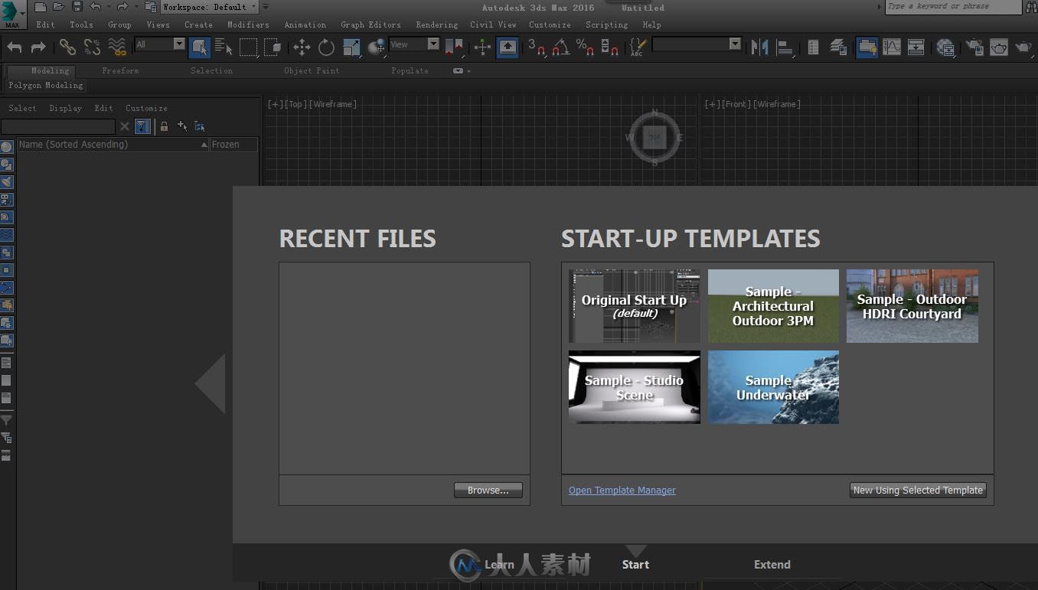1038x590 pixels.
Task: Click the Save File floppy icon
Action: [x=77, y=7]
